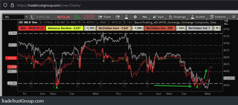Click the [ -533 ] value box
Viewport: 238px width, 105px height.
click(181, 28)
